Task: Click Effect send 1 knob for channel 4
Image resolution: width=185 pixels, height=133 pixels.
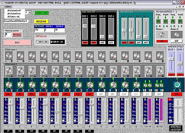Action: pyautogui.click(x=44, y=56)
